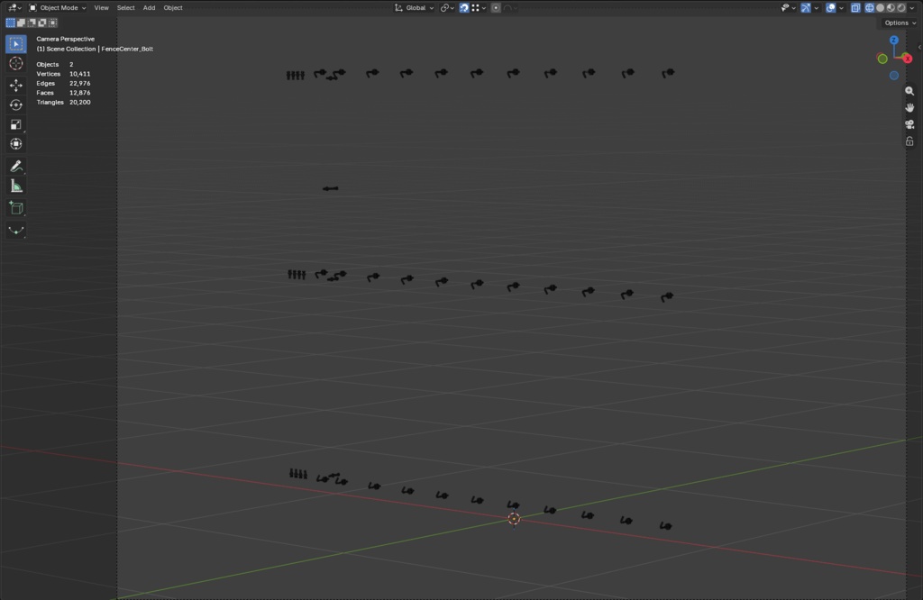Toggle lock camera to view
Screen dimensions: 923x600
(909, 141)
